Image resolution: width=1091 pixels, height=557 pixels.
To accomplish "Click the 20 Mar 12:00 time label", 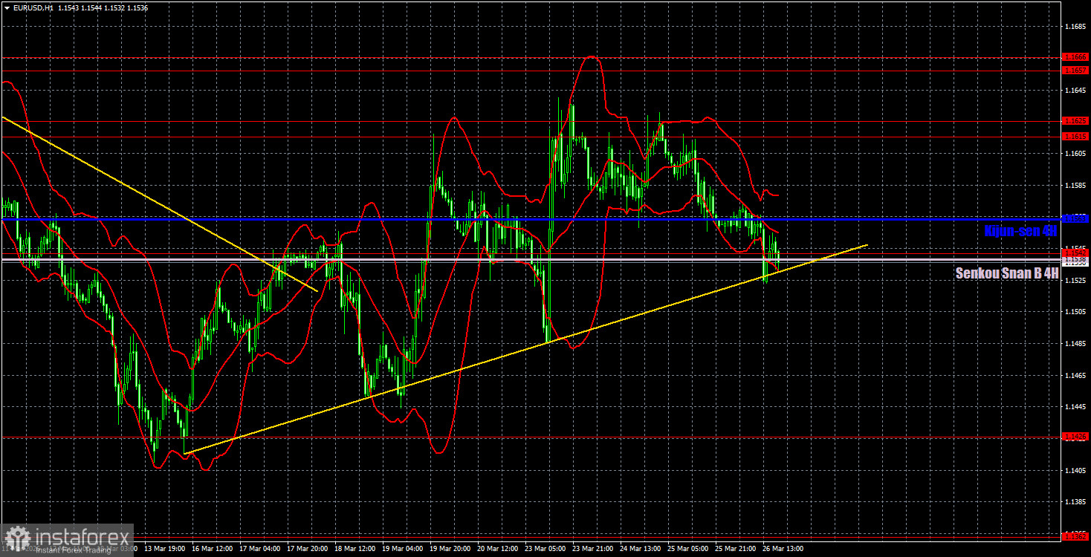I will tap(499, 549).
